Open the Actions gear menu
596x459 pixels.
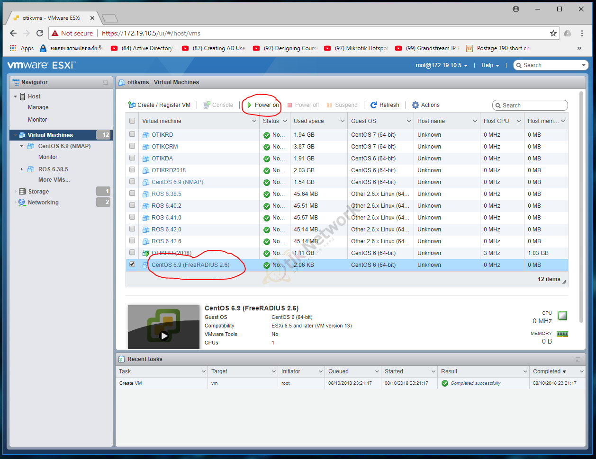425,105
